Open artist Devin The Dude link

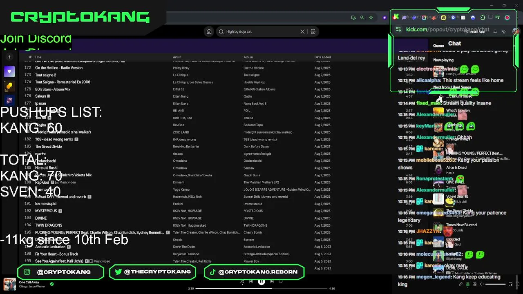click(184, 247)
